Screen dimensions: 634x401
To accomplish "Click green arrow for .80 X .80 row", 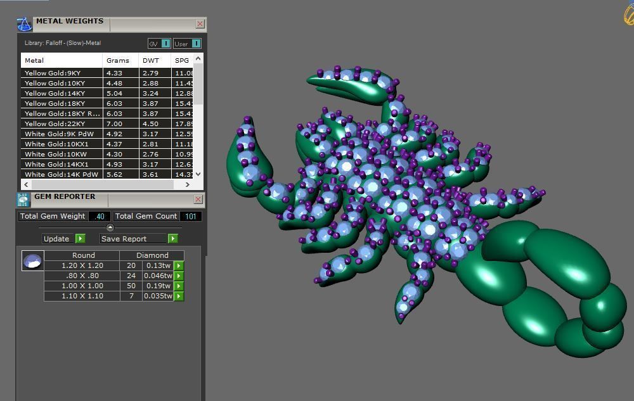I will tap(179, 276).
